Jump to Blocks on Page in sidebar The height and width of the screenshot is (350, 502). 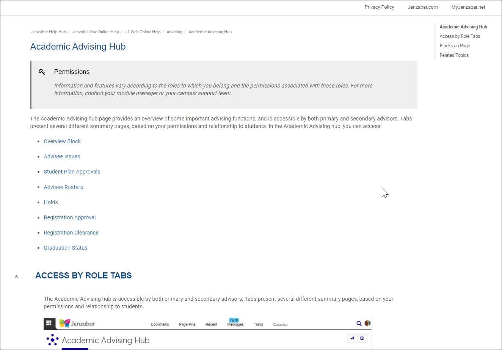[x=455, y=46]
